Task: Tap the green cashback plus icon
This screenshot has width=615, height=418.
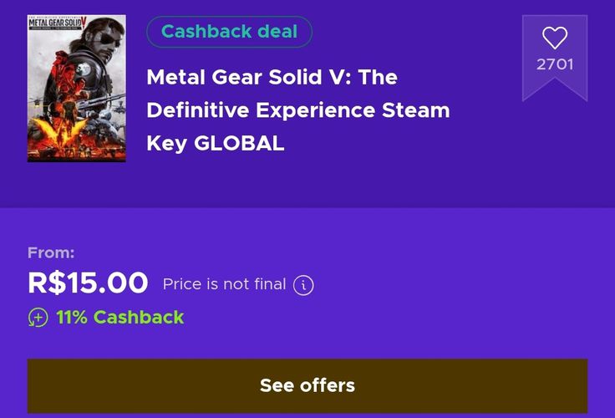Action: 38,318
